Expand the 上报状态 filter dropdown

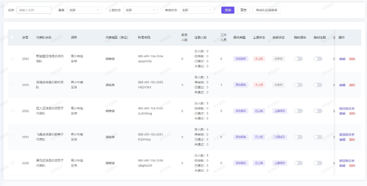[x=141, y=10]
